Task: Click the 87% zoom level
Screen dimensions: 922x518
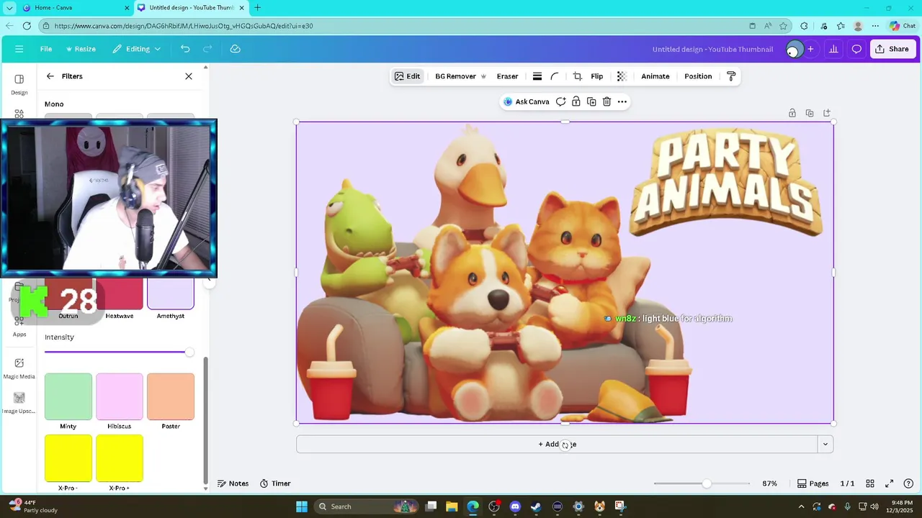Action: [769, 483]
